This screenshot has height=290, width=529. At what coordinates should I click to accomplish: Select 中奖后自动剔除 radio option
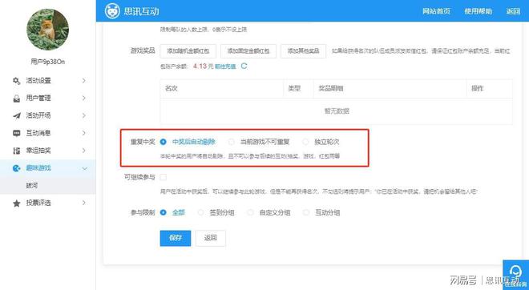(164, 142)
